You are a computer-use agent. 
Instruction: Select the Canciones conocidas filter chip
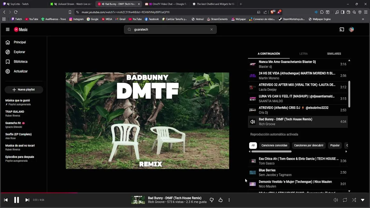pyautogui.click(x=274, y=145)
